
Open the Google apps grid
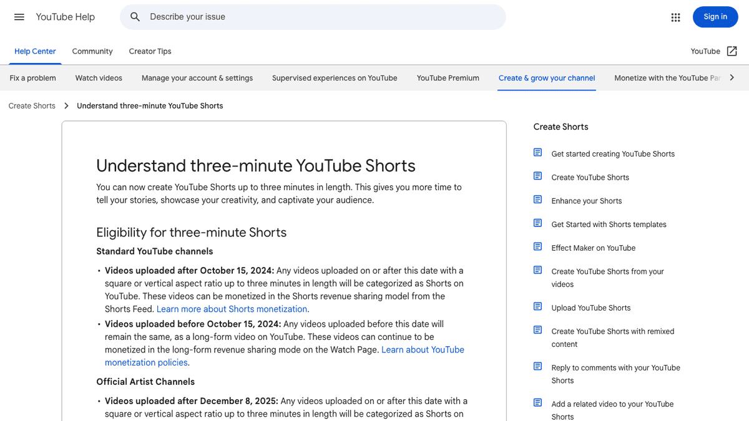(x=675, y=17)
